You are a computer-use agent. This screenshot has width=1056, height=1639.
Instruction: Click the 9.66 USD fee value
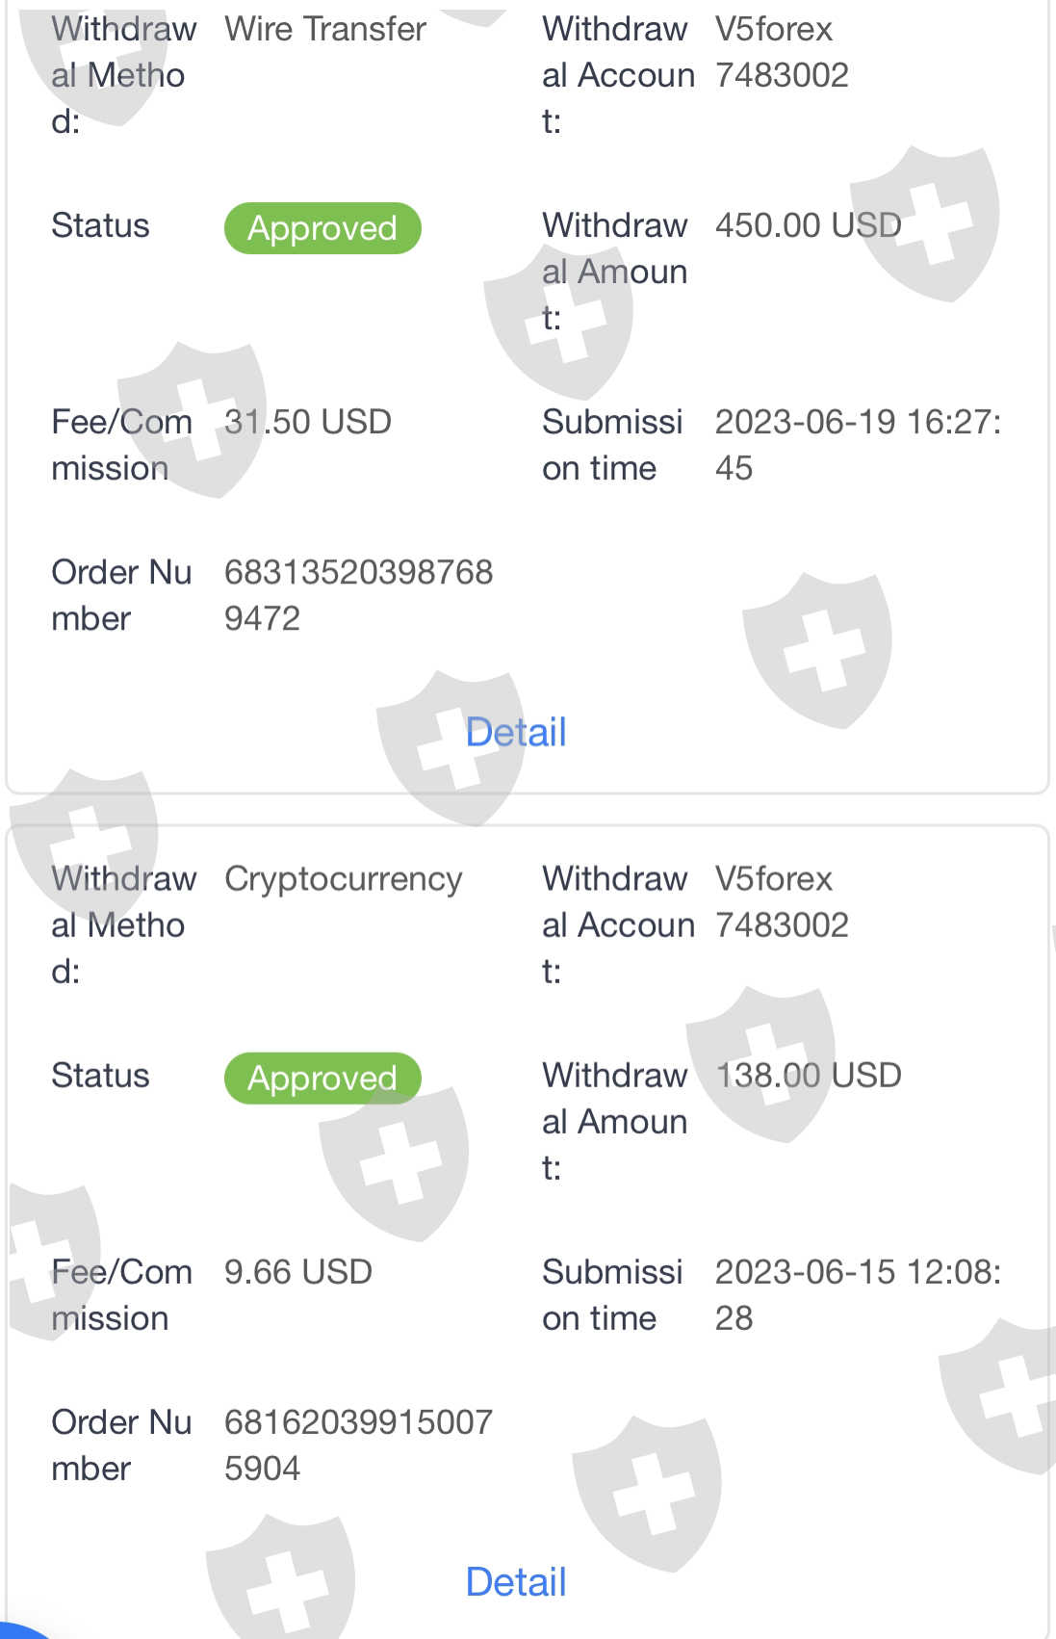tap(297, 1272)
